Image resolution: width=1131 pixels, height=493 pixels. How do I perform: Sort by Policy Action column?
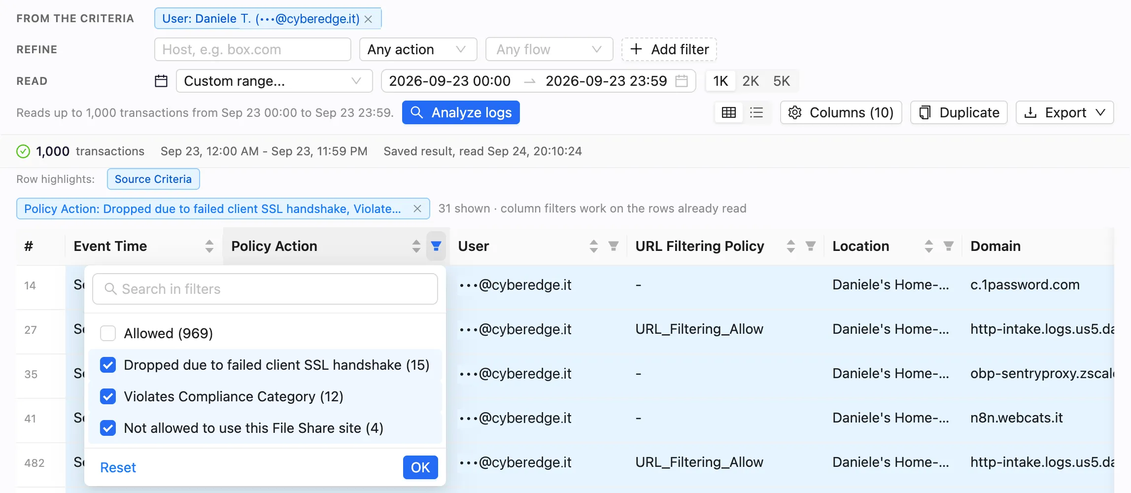coord(416,246)
